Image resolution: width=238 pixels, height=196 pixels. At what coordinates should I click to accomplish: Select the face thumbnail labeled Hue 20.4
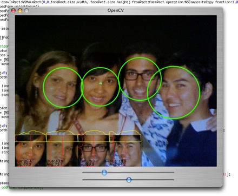click(30, 151)
